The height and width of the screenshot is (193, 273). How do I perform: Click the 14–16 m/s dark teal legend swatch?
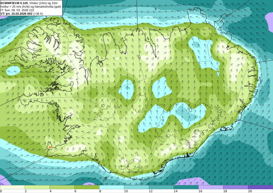[186, 187]
